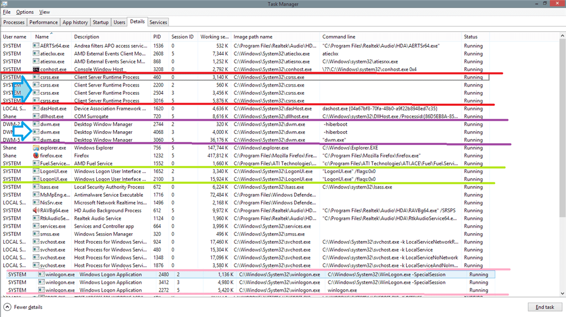The width and height of the screenshot is (566, 317).
Task: Open the File menu
Action: click(7, 12)
